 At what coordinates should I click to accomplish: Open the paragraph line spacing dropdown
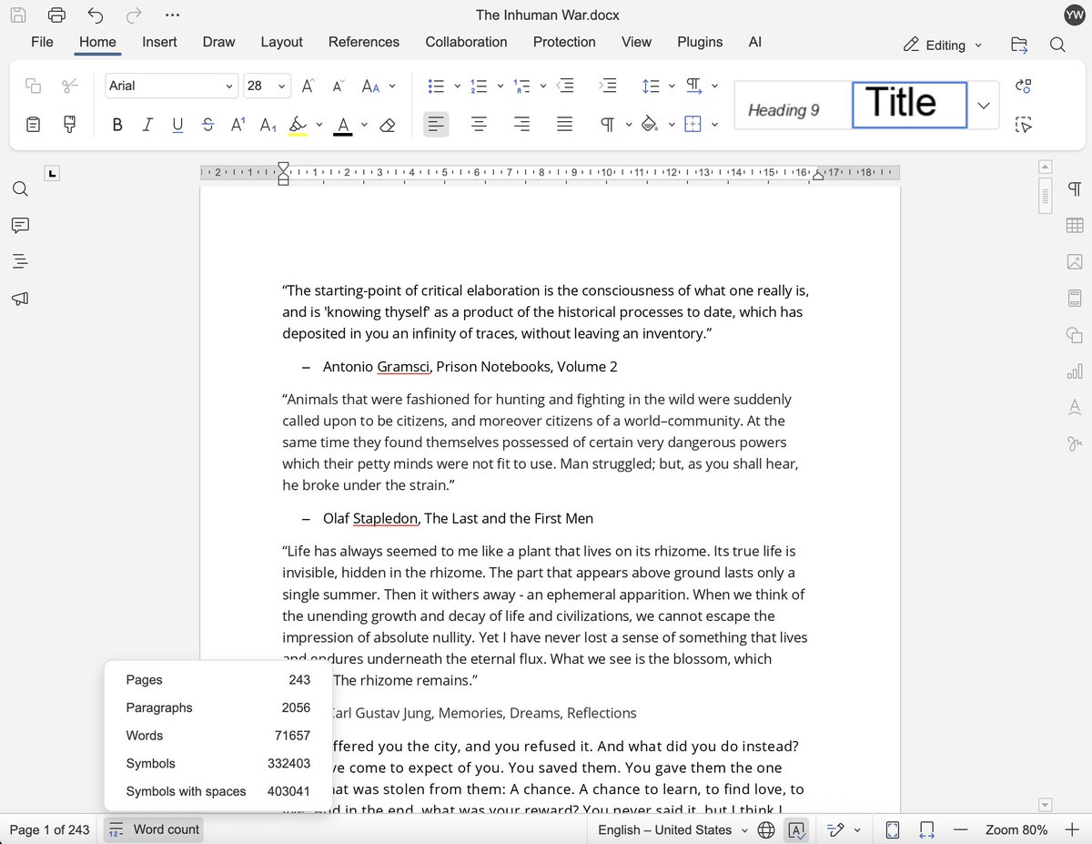click(672, 86)
